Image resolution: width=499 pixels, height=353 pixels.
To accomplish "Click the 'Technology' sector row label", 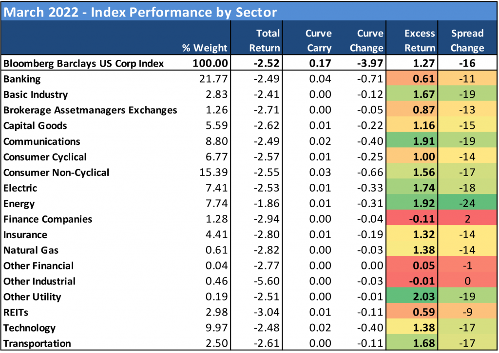I will click(x=29, y=328).
